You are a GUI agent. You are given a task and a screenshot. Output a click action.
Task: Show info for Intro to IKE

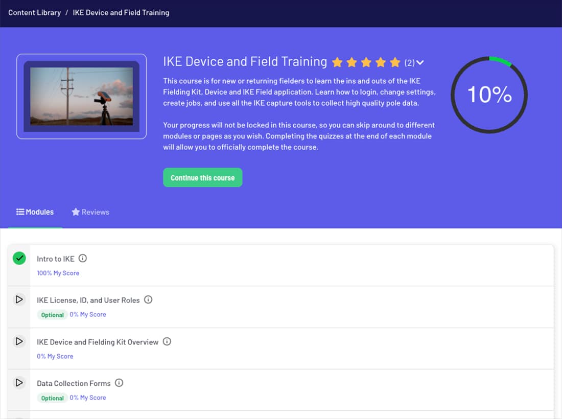82,258
